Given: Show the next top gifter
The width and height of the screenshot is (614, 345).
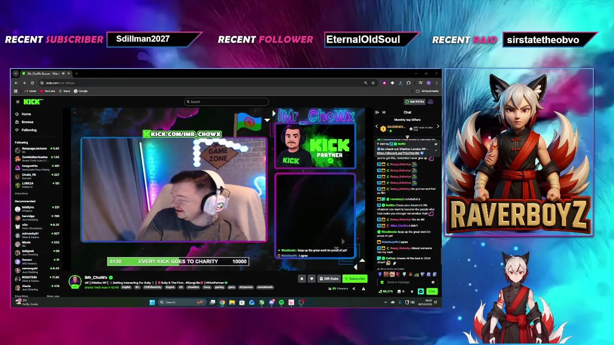Looking at the screenshot, I should click(437, 127).
